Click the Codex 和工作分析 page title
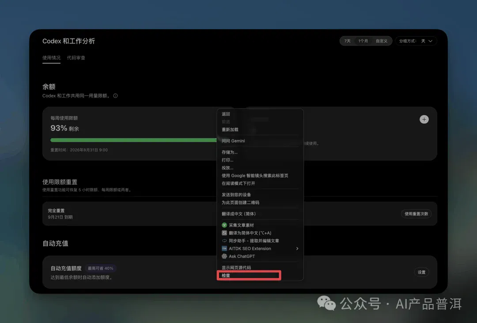This screenshot has width=477, height=323. [68, 41]
